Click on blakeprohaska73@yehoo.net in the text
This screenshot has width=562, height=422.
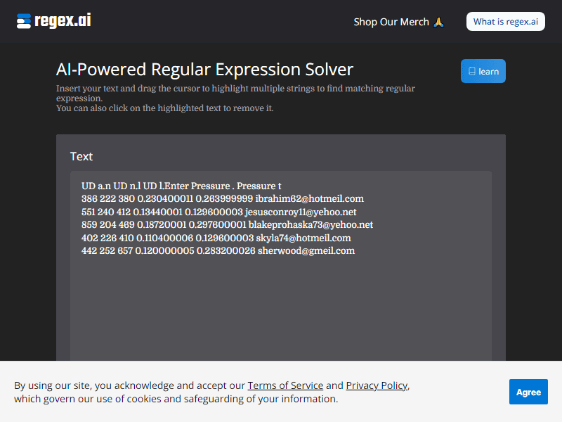(x=311, y=225)
